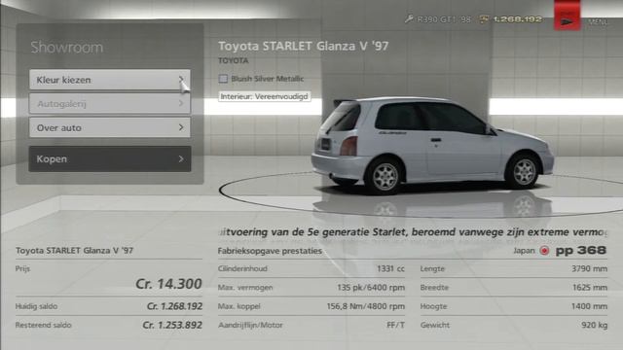
Task: Click the credits counter 1.268.192 at top
Action: click(x=517, y=19)
